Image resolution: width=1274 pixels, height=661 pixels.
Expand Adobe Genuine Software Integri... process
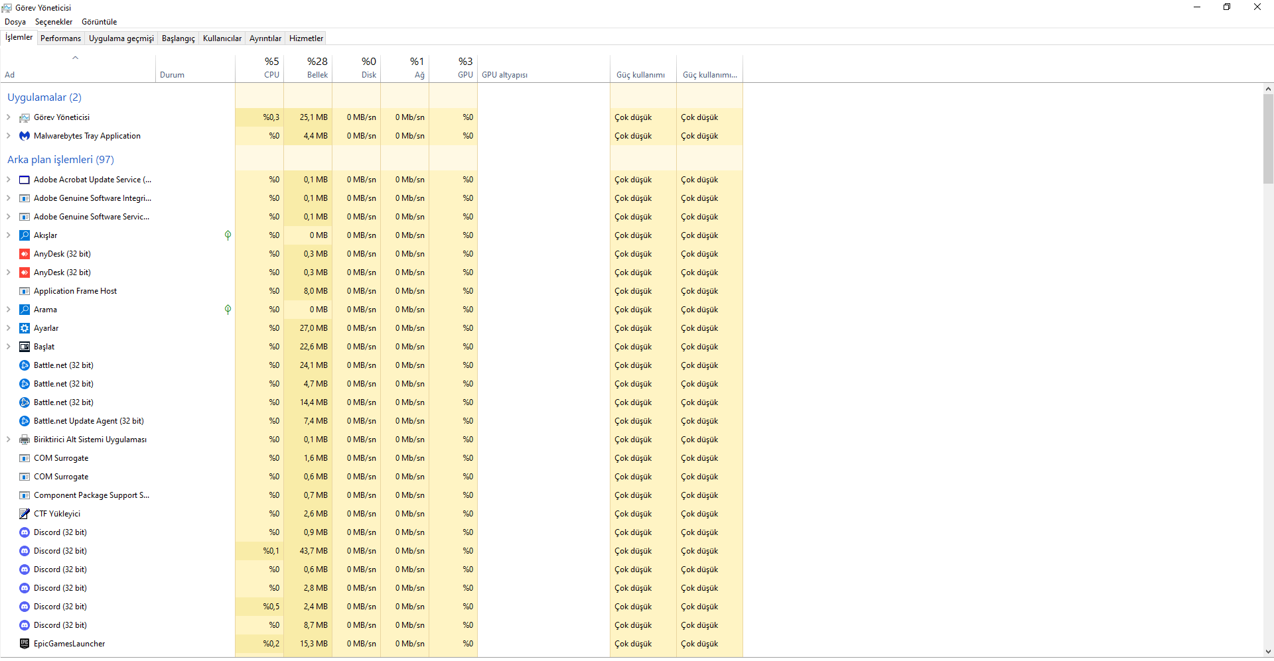8,198
